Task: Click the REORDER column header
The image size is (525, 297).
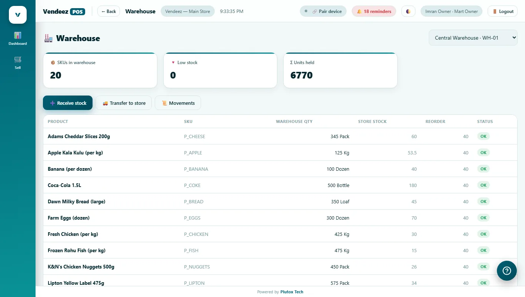Action: pos(435,121)
